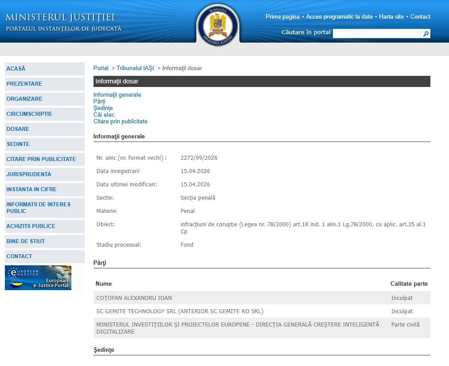This screenshot has width=449, height=366.
Task: Open CIRCUMSCRIPTIE in the sidebar
Action: point(29,114)
